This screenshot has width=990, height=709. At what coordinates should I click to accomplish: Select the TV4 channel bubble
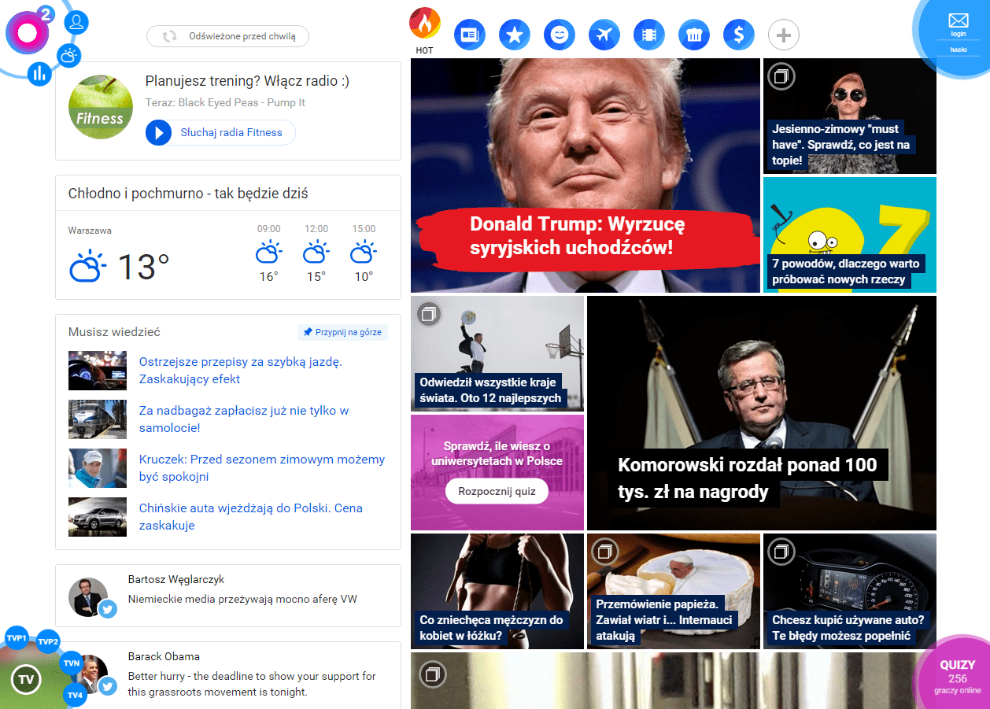75,695
